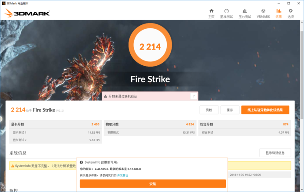Open the Stress Tests (压力测试) tab
The image size is (304, 192).
coord(245,13)
